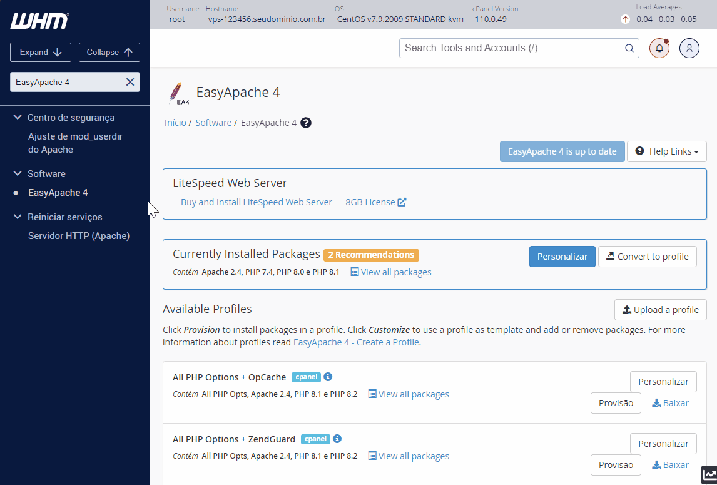
Task: View all currently installed packages
Action: point(391,272)
